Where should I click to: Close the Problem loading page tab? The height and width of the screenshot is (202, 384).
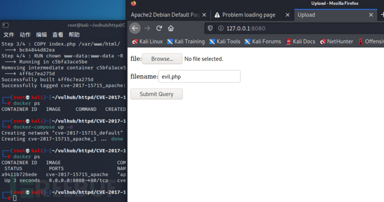[288, 15]
